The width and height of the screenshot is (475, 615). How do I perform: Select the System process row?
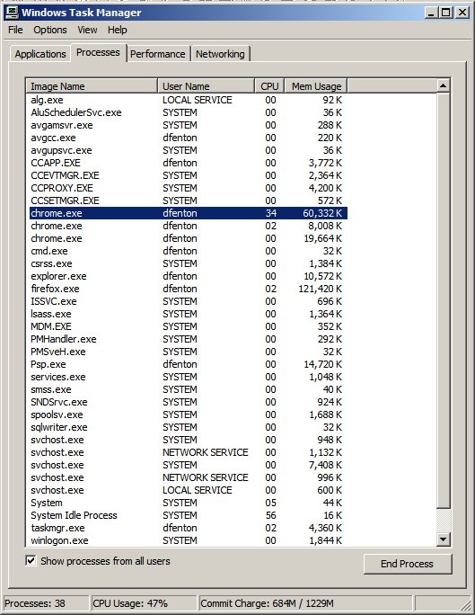click(189, 503)
